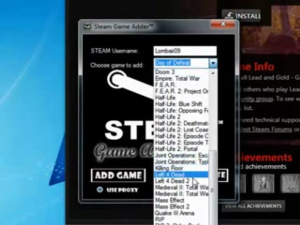The height and width of the screenshot is (225, 300).
Task: Choose Half-Life 2: Episode Two entry
Action: pyautogui.click(x=181, y=142)
